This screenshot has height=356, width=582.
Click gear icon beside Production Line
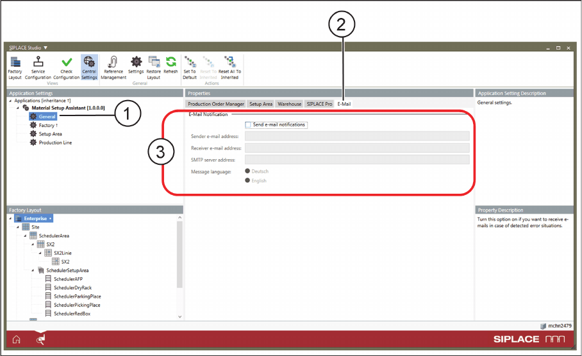[33, 142]
